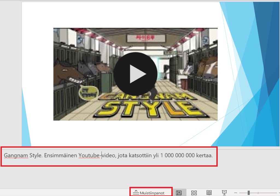Click the word Youtube in notes
This screenshot has width=280, height=196.
click(x=89, y=155)
